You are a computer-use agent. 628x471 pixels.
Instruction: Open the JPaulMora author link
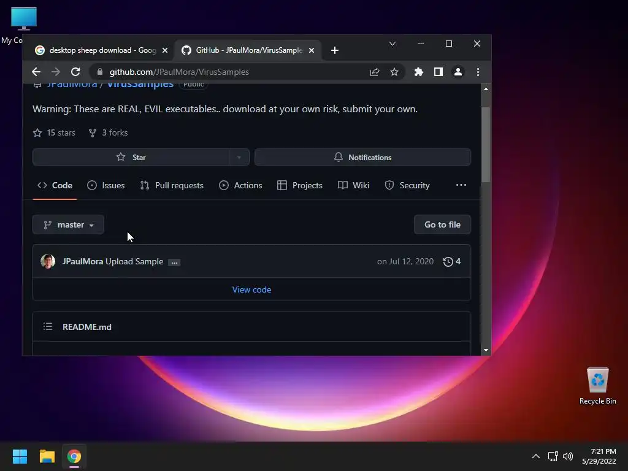click(83, 261)
